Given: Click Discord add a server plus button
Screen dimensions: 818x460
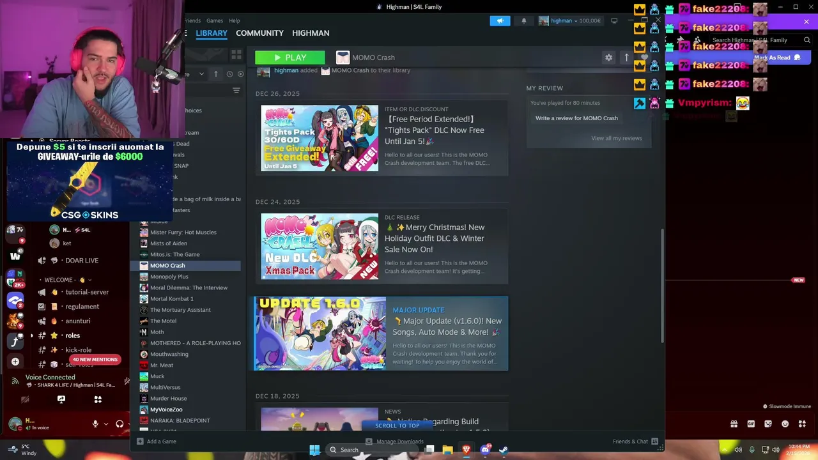Looking at the screenshot, I should point(15,362).
